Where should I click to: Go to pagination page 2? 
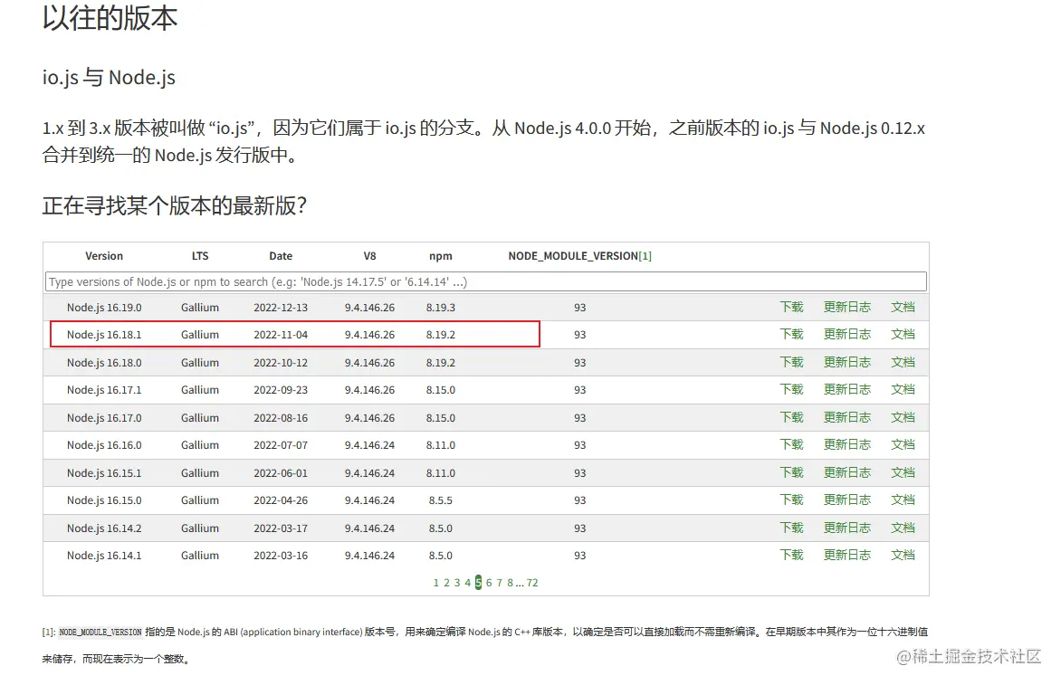click(x=446, y=583)
